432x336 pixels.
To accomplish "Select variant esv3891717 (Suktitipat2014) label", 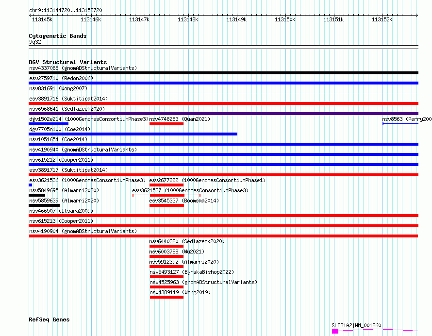I will [x=68, y=170].
